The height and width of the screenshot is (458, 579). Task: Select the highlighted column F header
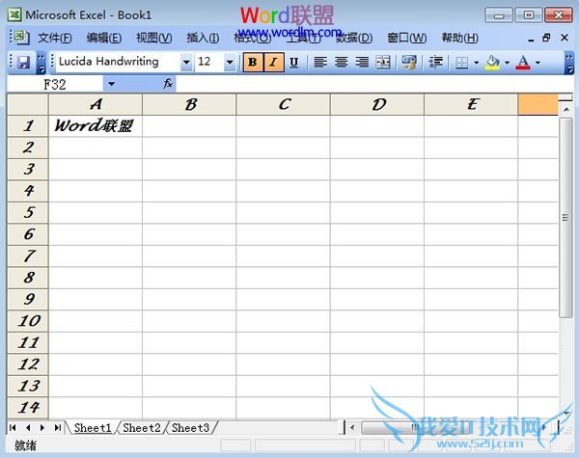click(538, 104)
